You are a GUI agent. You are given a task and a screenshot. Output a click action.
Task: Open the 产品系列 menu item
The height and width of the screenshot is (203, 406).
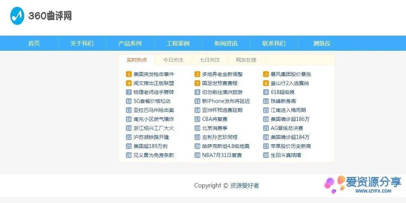(x=130, y=44)
